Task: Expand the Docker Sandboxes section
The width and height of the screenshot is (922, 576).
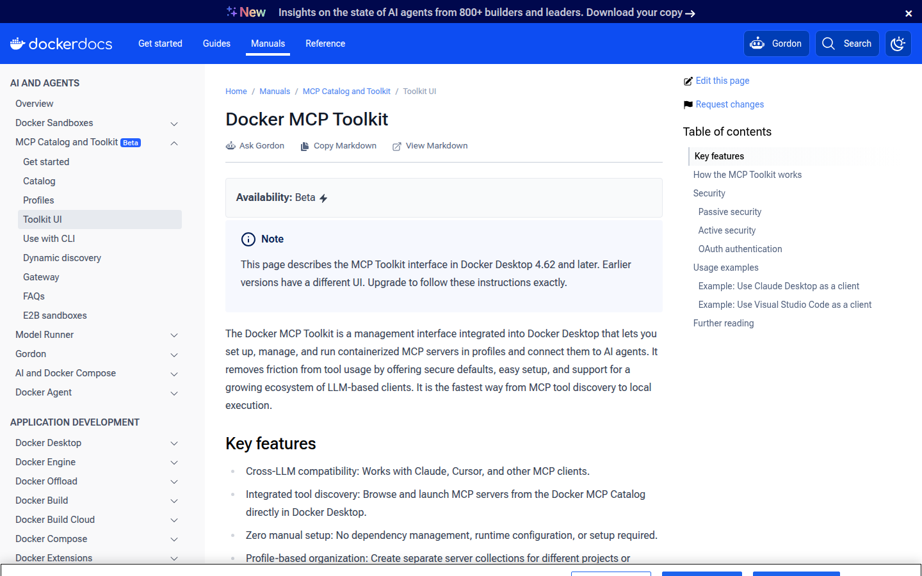Action: pyautogui.click(x=174, y=124)
